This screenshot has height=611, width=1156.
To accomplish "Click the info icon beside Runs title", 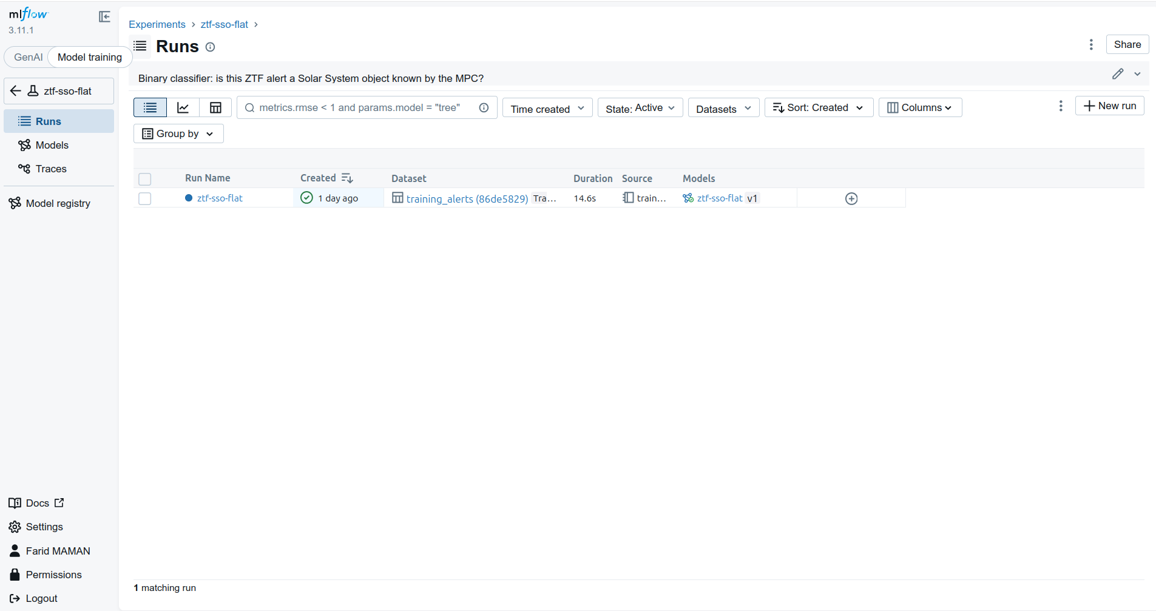I will click(x=210, y=47).
